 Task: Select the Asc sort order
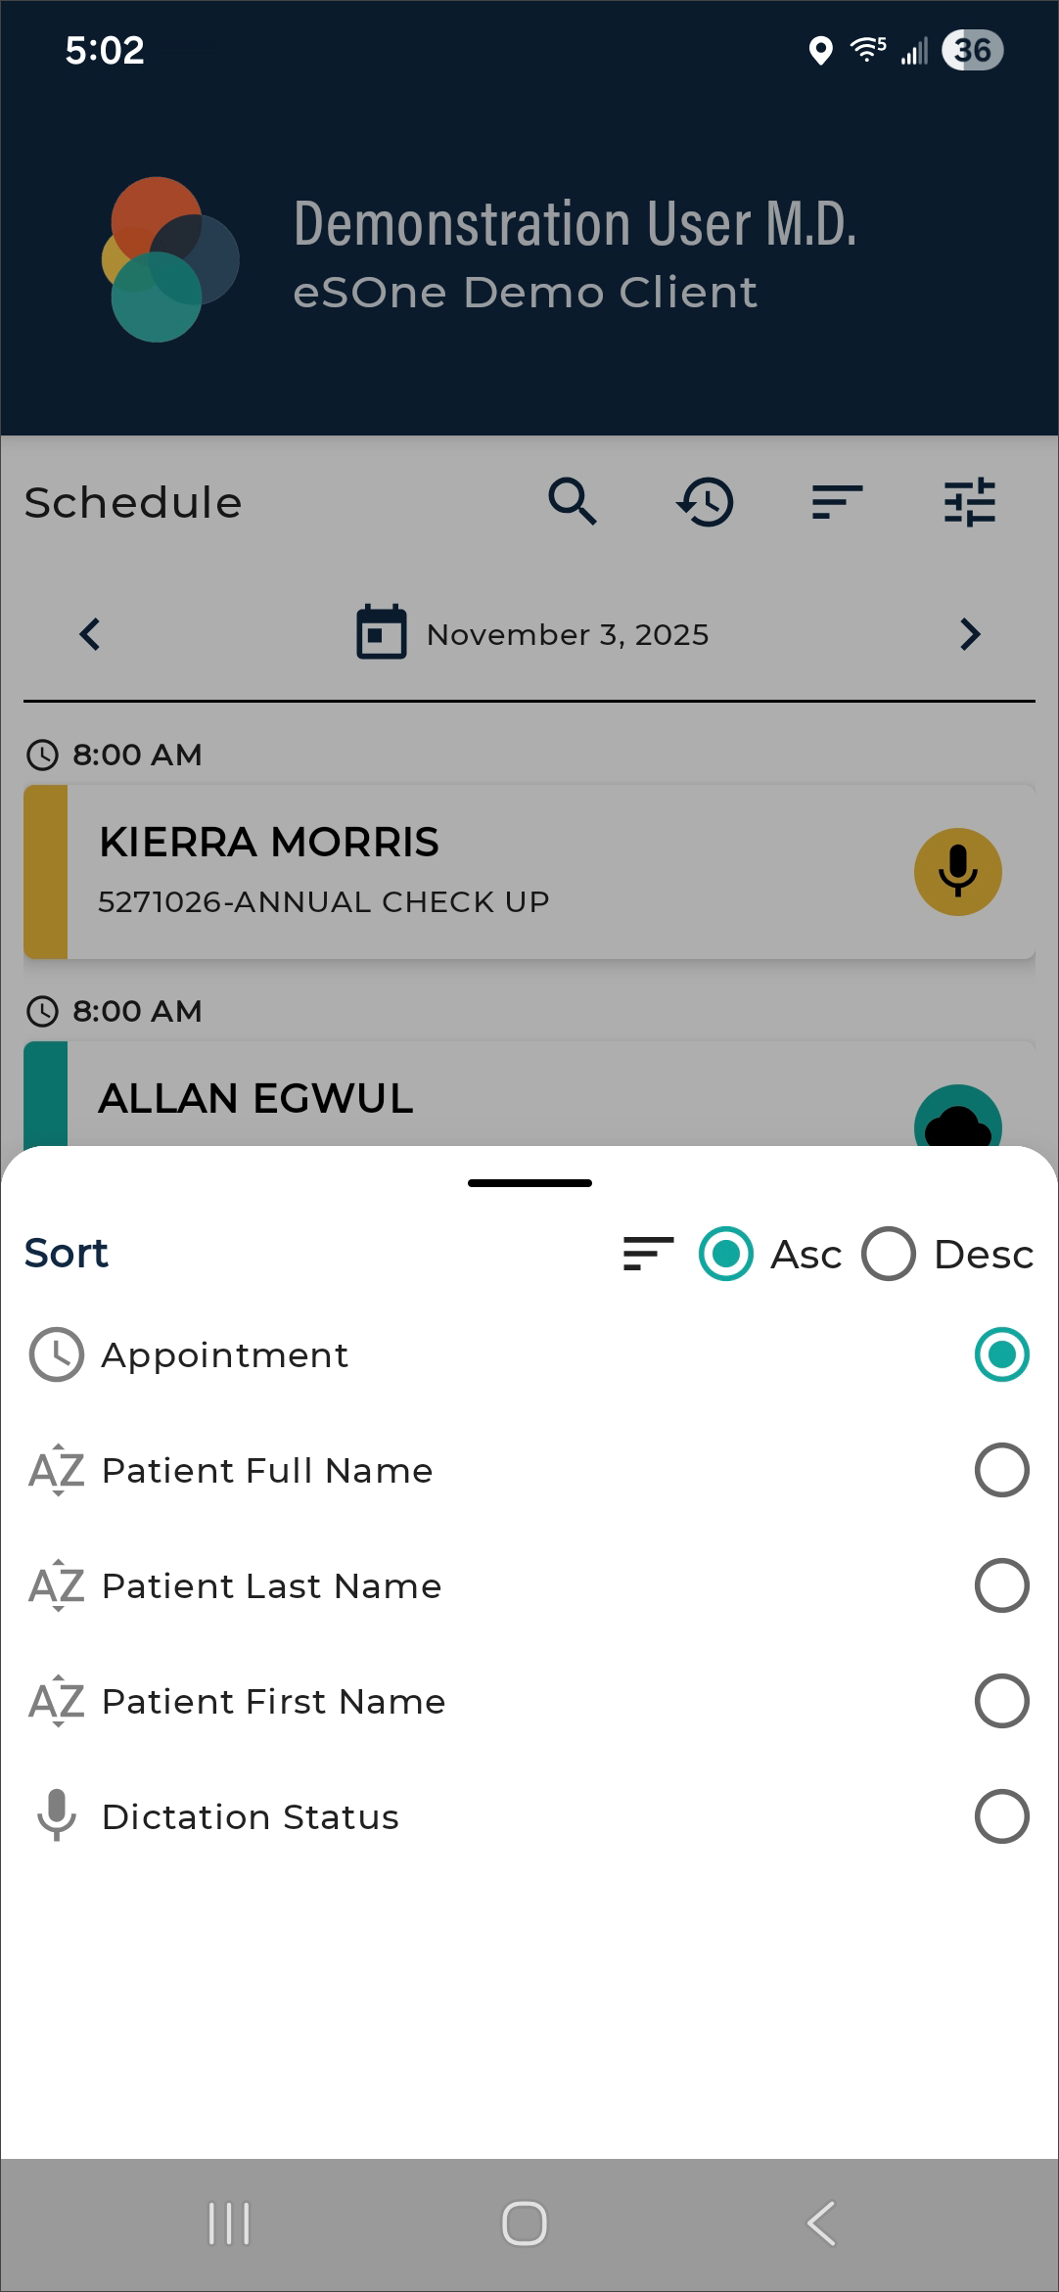coord(726,1254)
